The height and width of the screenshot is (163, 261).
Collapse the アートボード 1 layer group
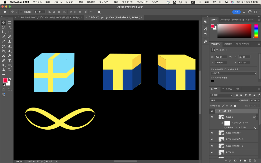[216, 111]
